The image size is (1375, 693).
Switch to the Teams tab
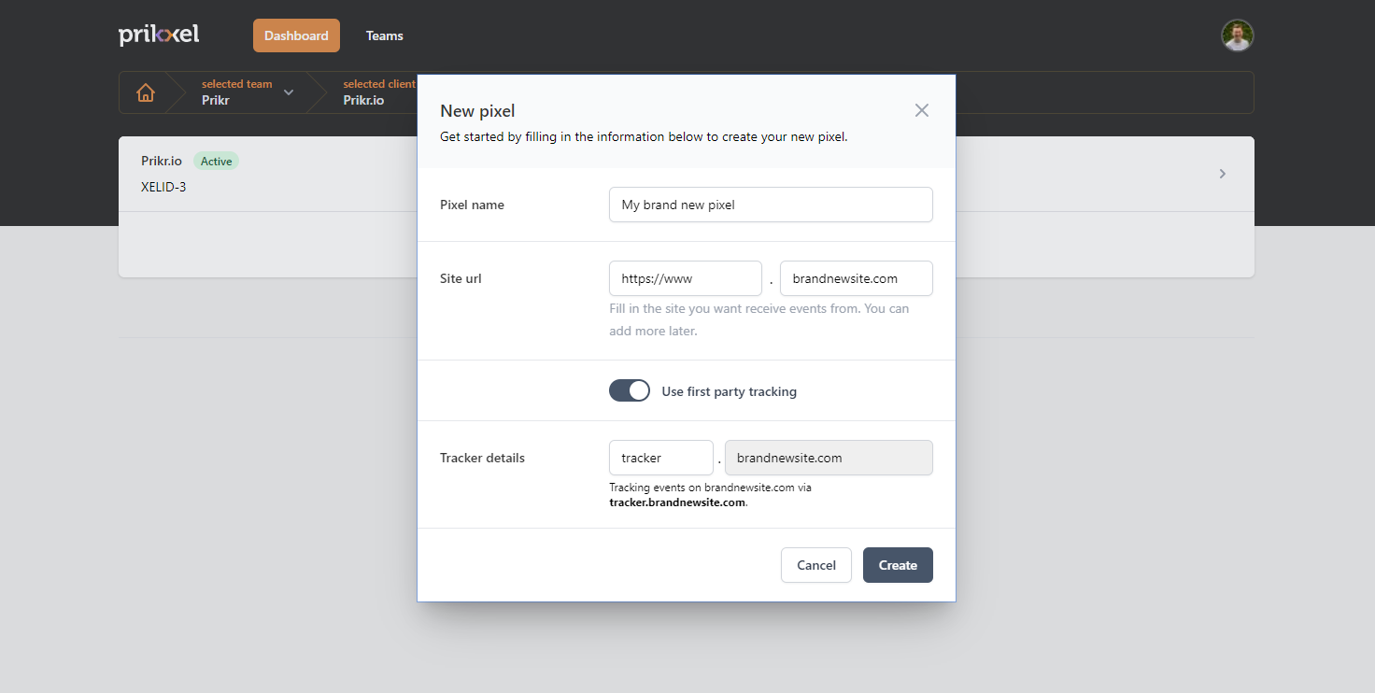[x=384, y=35]
